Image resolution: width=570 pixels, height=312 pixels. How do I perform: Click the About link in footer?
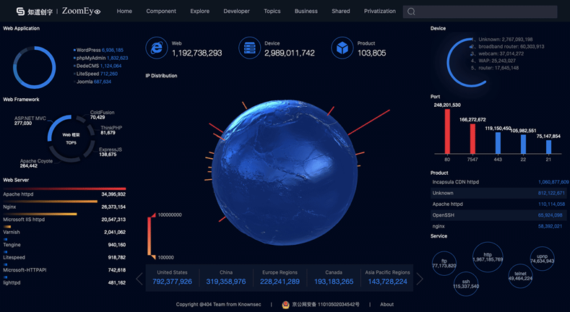[387, 304]
